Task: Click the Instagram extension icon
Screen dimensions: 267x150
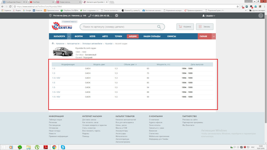Action: click(260, 6)
